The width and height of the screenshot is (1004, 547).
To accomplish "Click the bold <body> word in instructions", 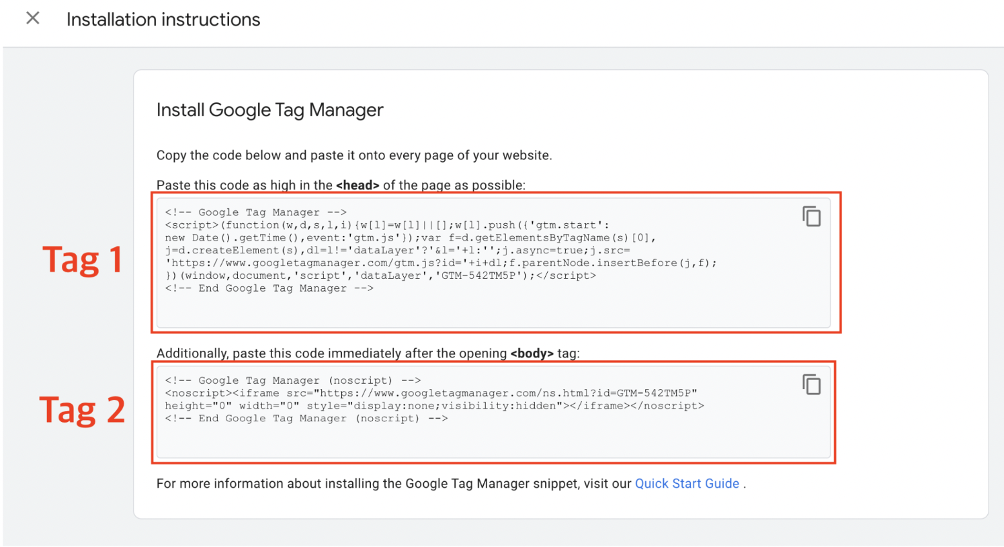I will [532, 353].
